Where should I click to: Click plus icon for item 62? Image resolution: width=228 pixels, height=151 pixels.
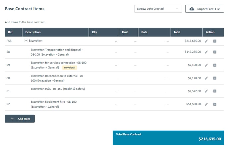[215, 104]
